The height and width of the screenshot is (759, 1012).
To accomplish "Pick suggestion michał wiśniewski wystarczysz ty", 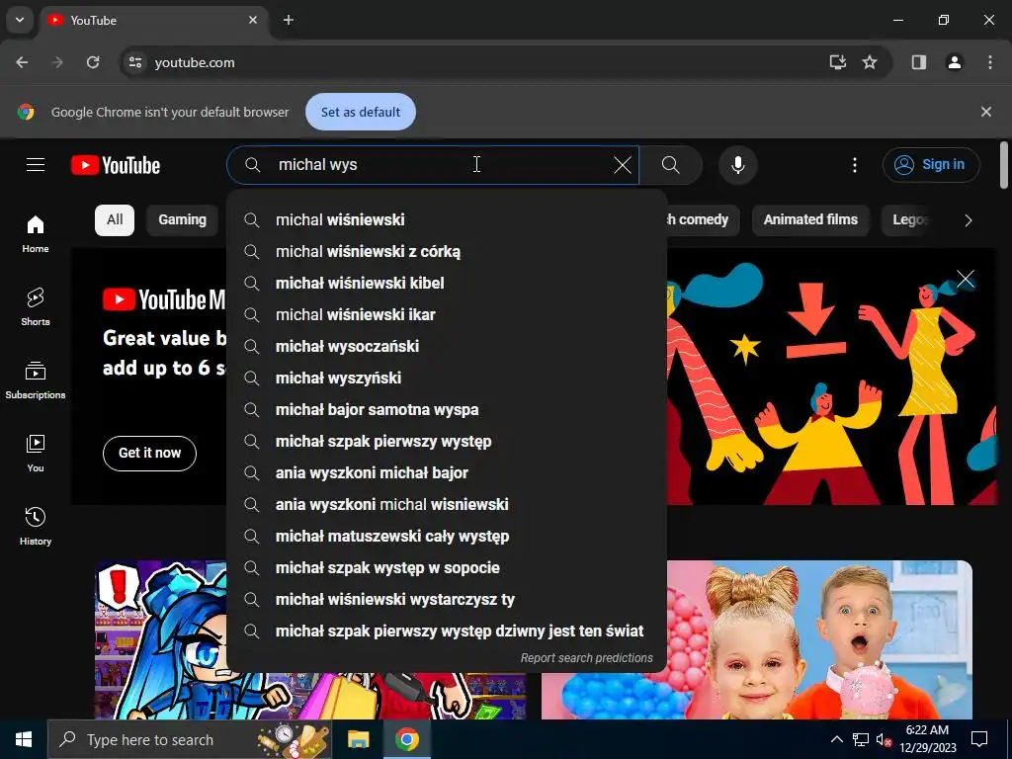I will click(447, 600).
